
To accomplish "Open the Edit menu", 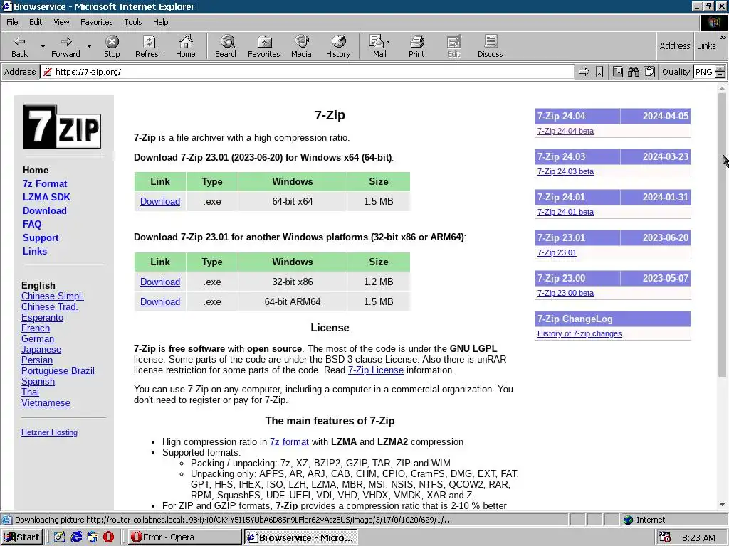I will tap(36, 22).
